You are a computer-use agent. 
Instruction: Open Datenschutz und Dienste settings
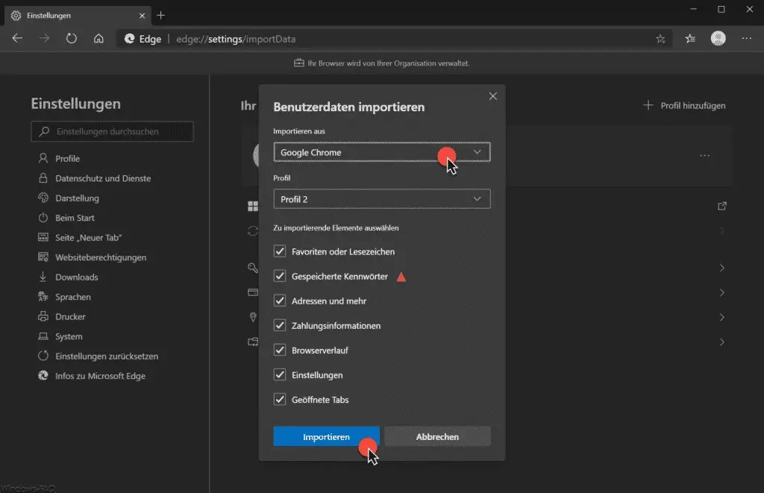[x=103, y=178]
